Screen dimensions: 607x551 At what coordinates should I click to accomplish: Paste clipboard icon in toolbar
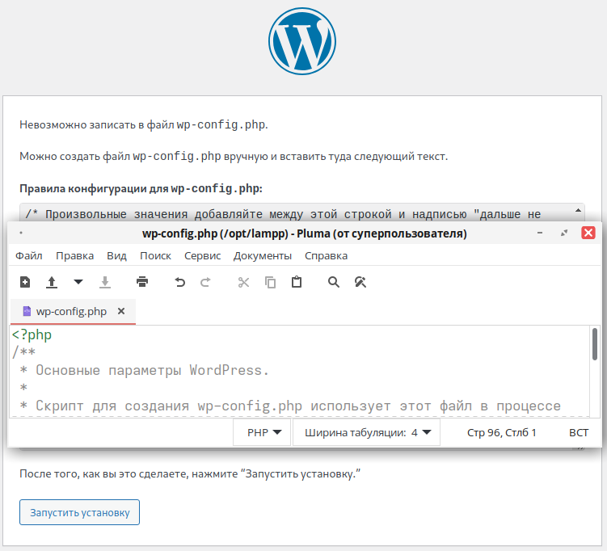coord(297,282)
